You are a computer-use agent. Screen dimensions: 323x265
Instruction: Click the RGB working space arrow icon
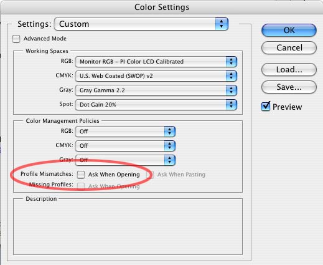pyautogui.click(x=231, y=62)
